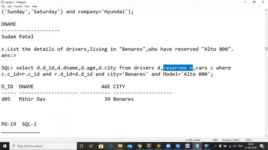Viewport: 268px width, 150px height.
Task: Click the taskbar search box
Action: tap(43, 146)
